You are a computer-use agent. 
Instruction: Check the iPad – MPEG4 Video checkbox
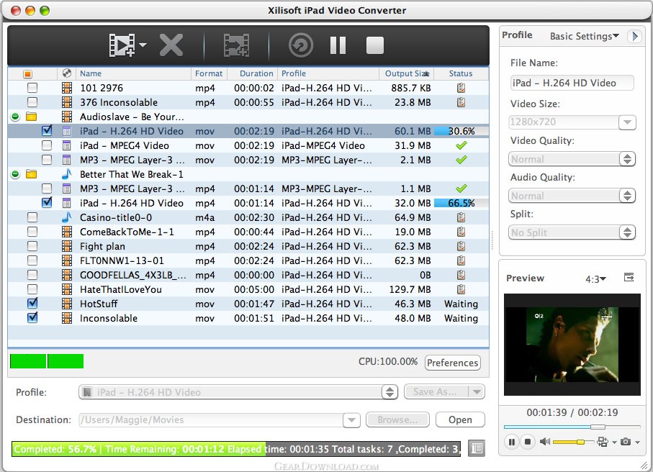point(47,145)
